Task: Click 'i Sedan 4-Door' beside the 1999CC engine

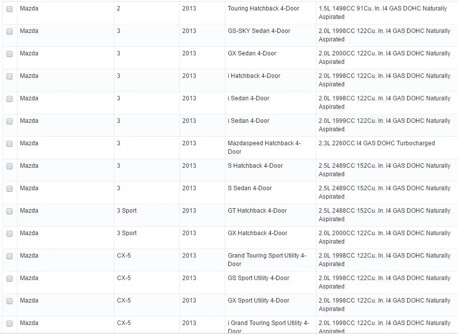Action: click(x=249, y=121)
